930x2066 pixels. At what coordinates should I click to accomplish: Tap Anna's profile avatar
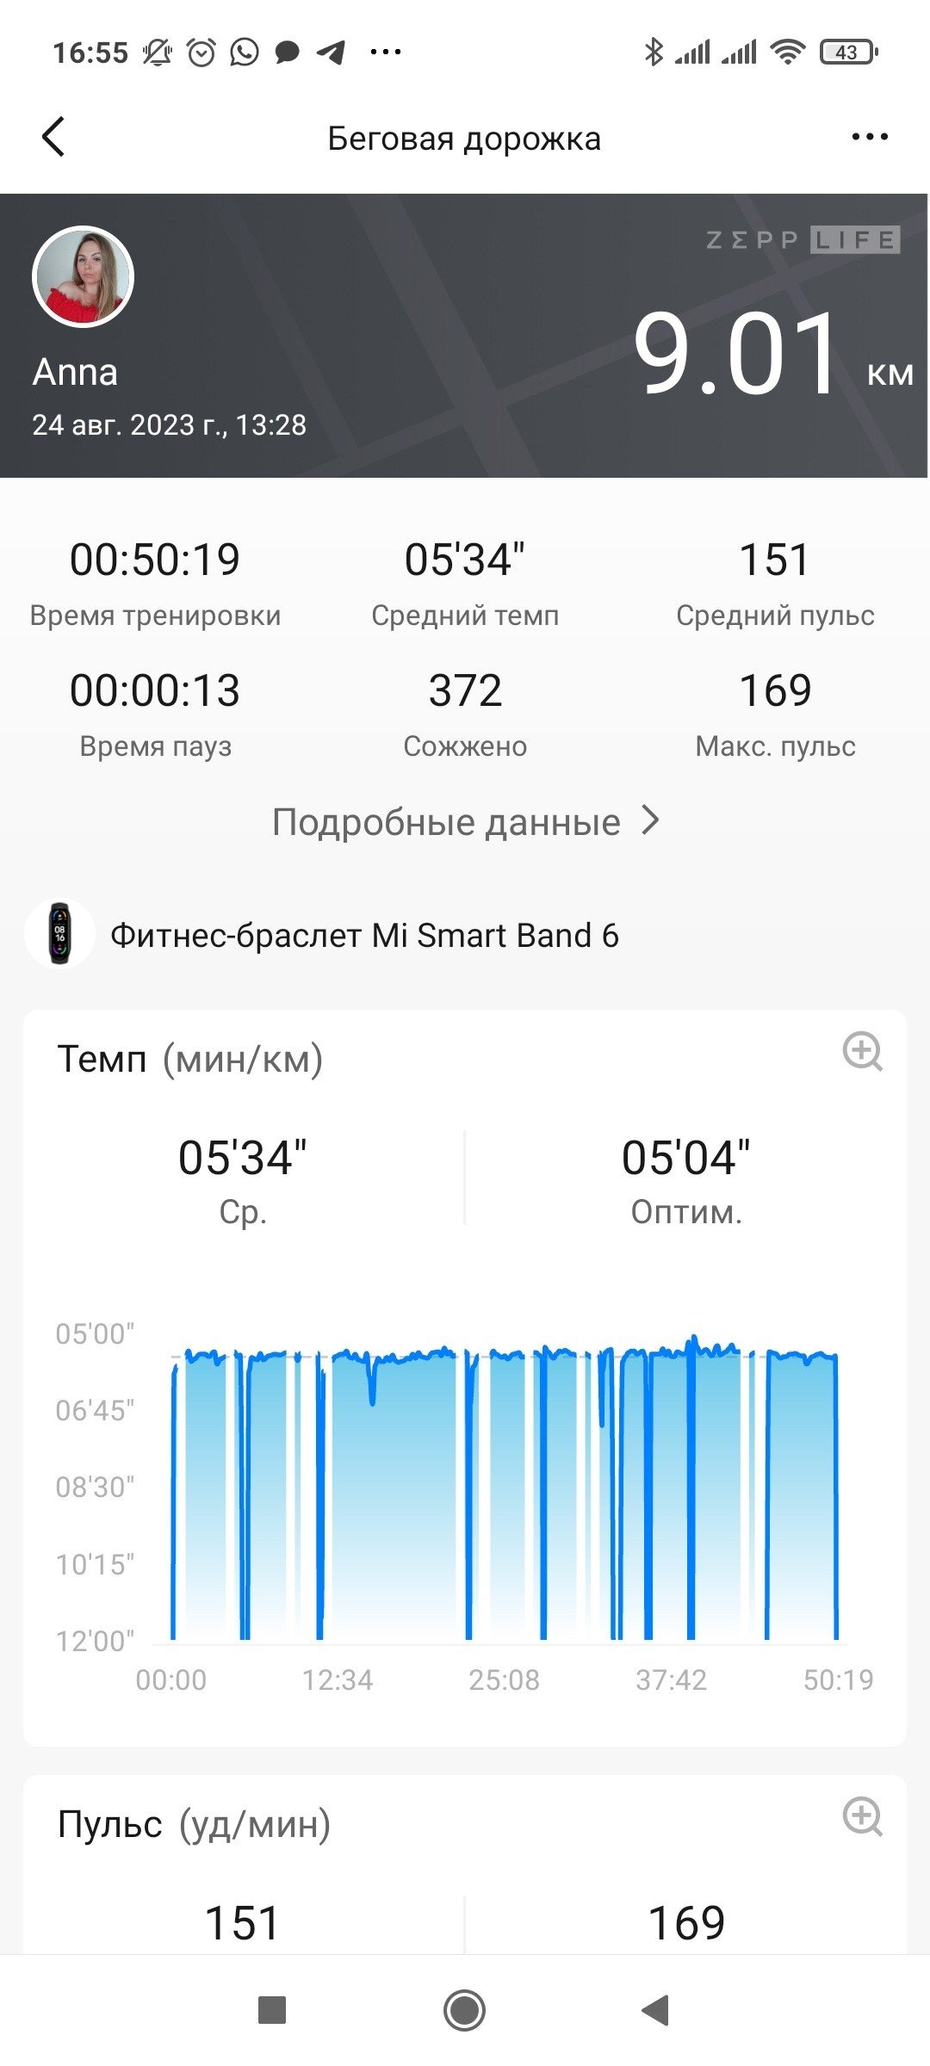click(83, 276)
